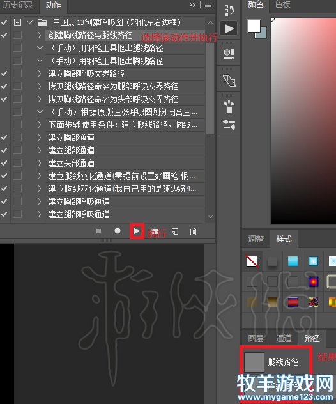Click the begin recording circle button

click(118, 231)
